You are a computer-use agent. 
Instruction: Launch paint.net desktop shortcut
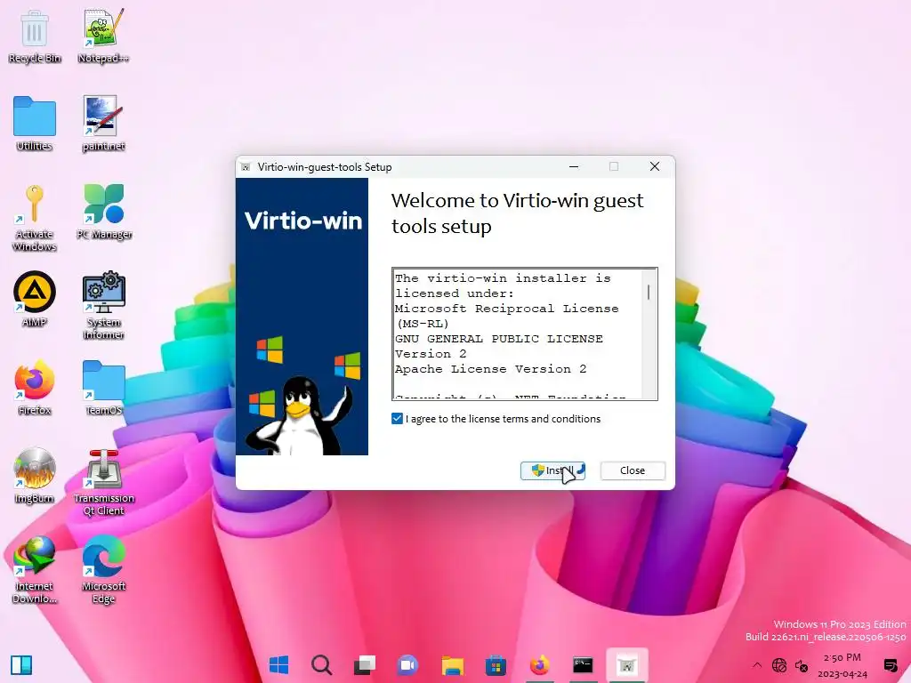103,125
